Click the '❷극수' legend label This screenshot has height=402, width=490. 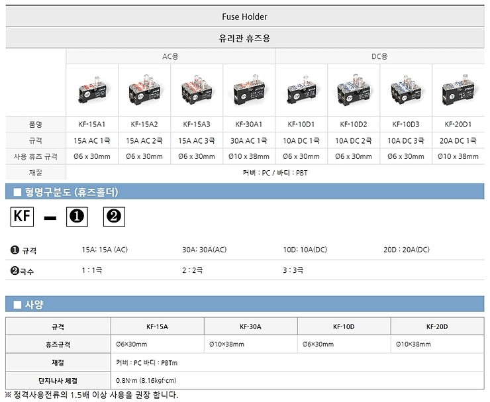pyautogui.click(x=22, y=271)
